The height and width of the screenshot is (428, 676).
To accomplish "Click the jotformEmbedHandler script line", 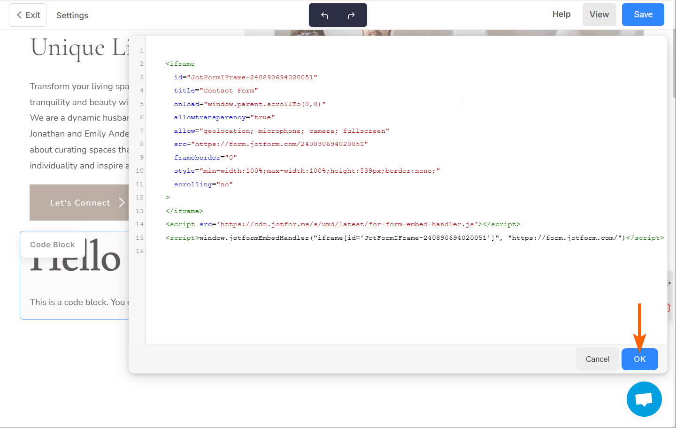I will [415, 238].
